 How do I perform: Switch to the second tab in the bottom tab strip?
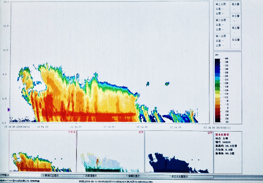(62, 176)
